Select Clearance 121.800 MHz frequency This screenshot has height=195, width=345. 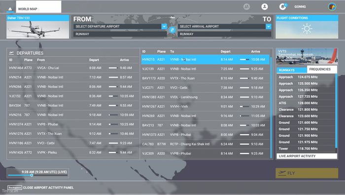(306, 110)
